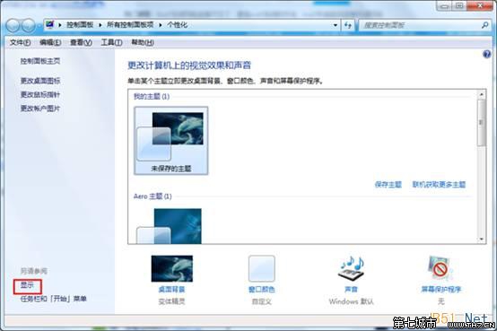Expand the arrow before 控制面板 in breadcrumb
The width and height of the screenshot is (497, 331).
(60, 25)
